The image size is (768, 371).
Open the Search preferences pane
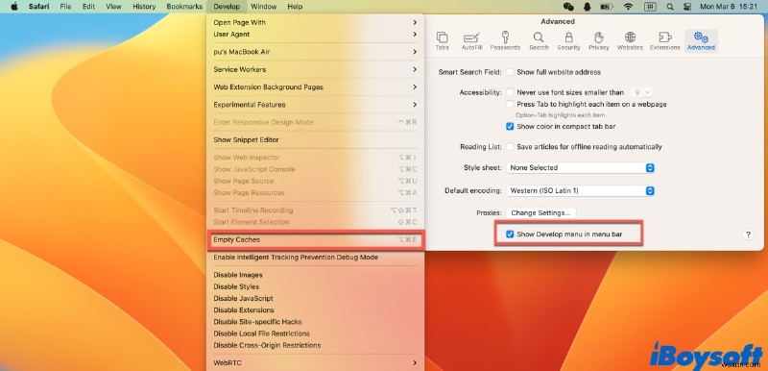539,41
